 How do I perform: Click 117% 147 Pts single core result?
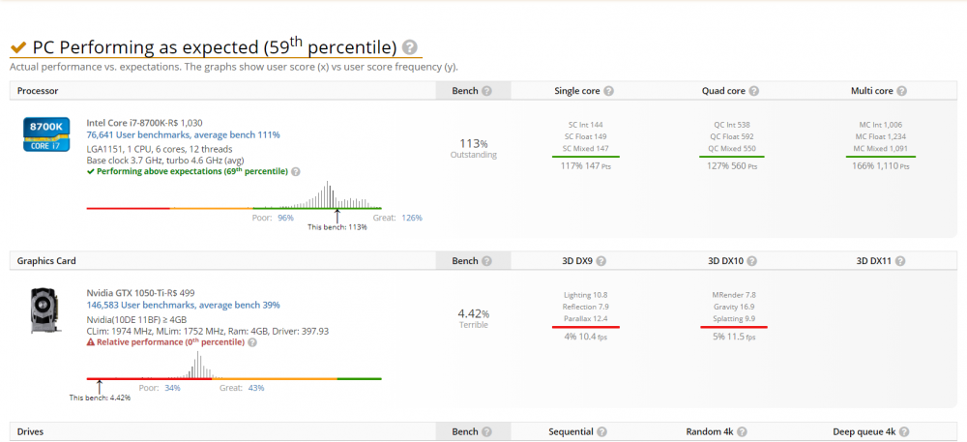coord(585,165)
